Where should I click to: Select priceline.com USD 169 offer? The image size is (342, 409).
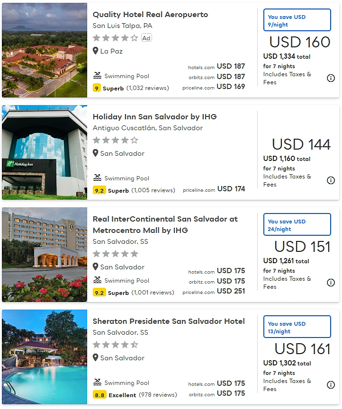tap(214, 87)
